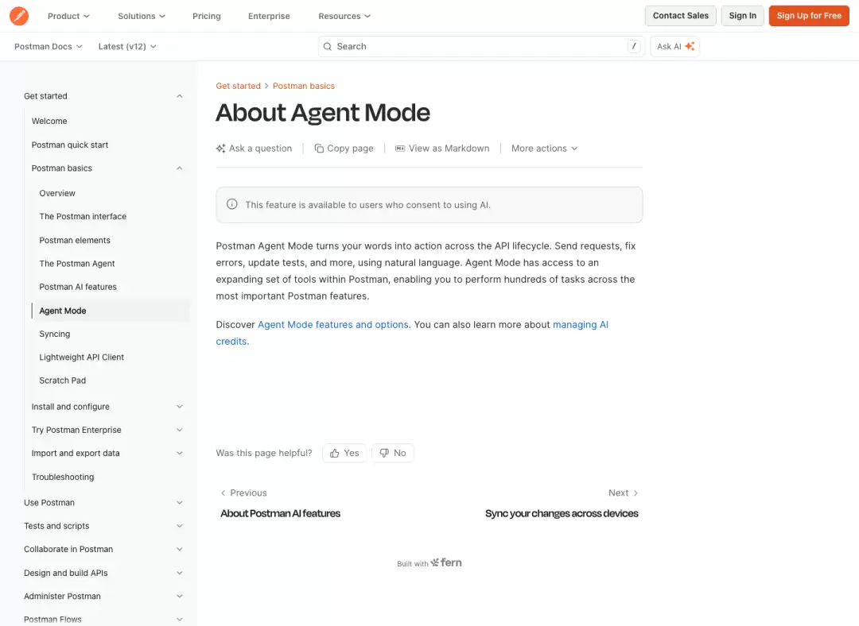Click the Next right arrow icon
Viewport: 859px width, 626px height.
tap(636, 493)
